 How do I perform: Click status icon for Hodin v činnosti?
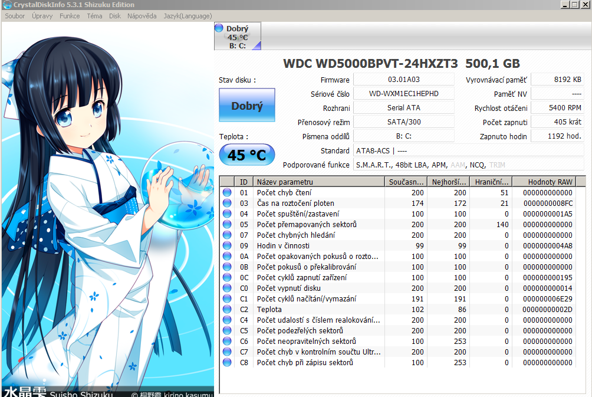point(227,245)
